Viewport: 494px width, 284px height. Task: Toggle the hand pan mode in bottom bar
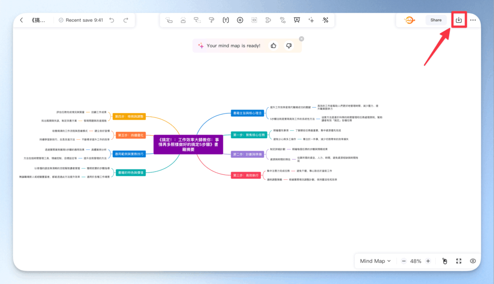444,261
